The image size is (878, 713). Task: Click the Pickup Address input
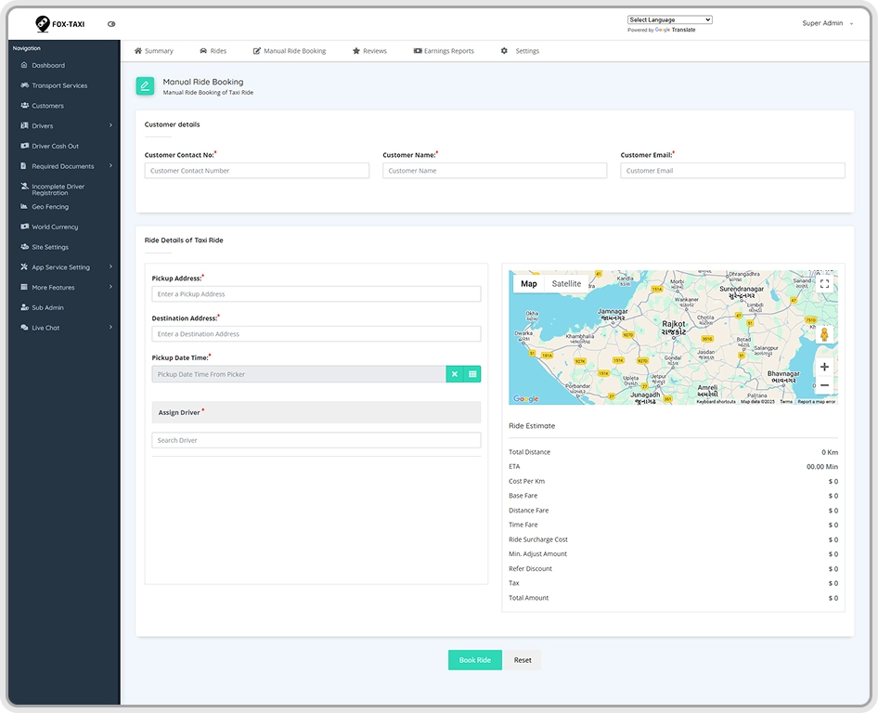tap(316, 294)
